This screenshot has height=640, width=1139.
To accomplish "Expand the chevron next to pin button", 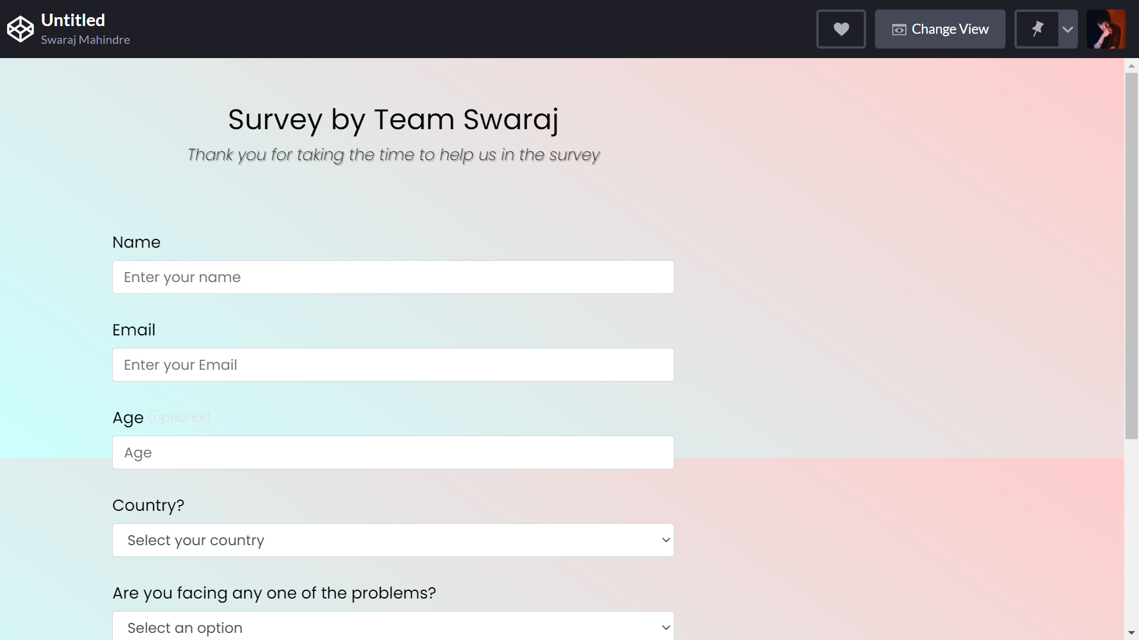I will tap(1068, 29).
